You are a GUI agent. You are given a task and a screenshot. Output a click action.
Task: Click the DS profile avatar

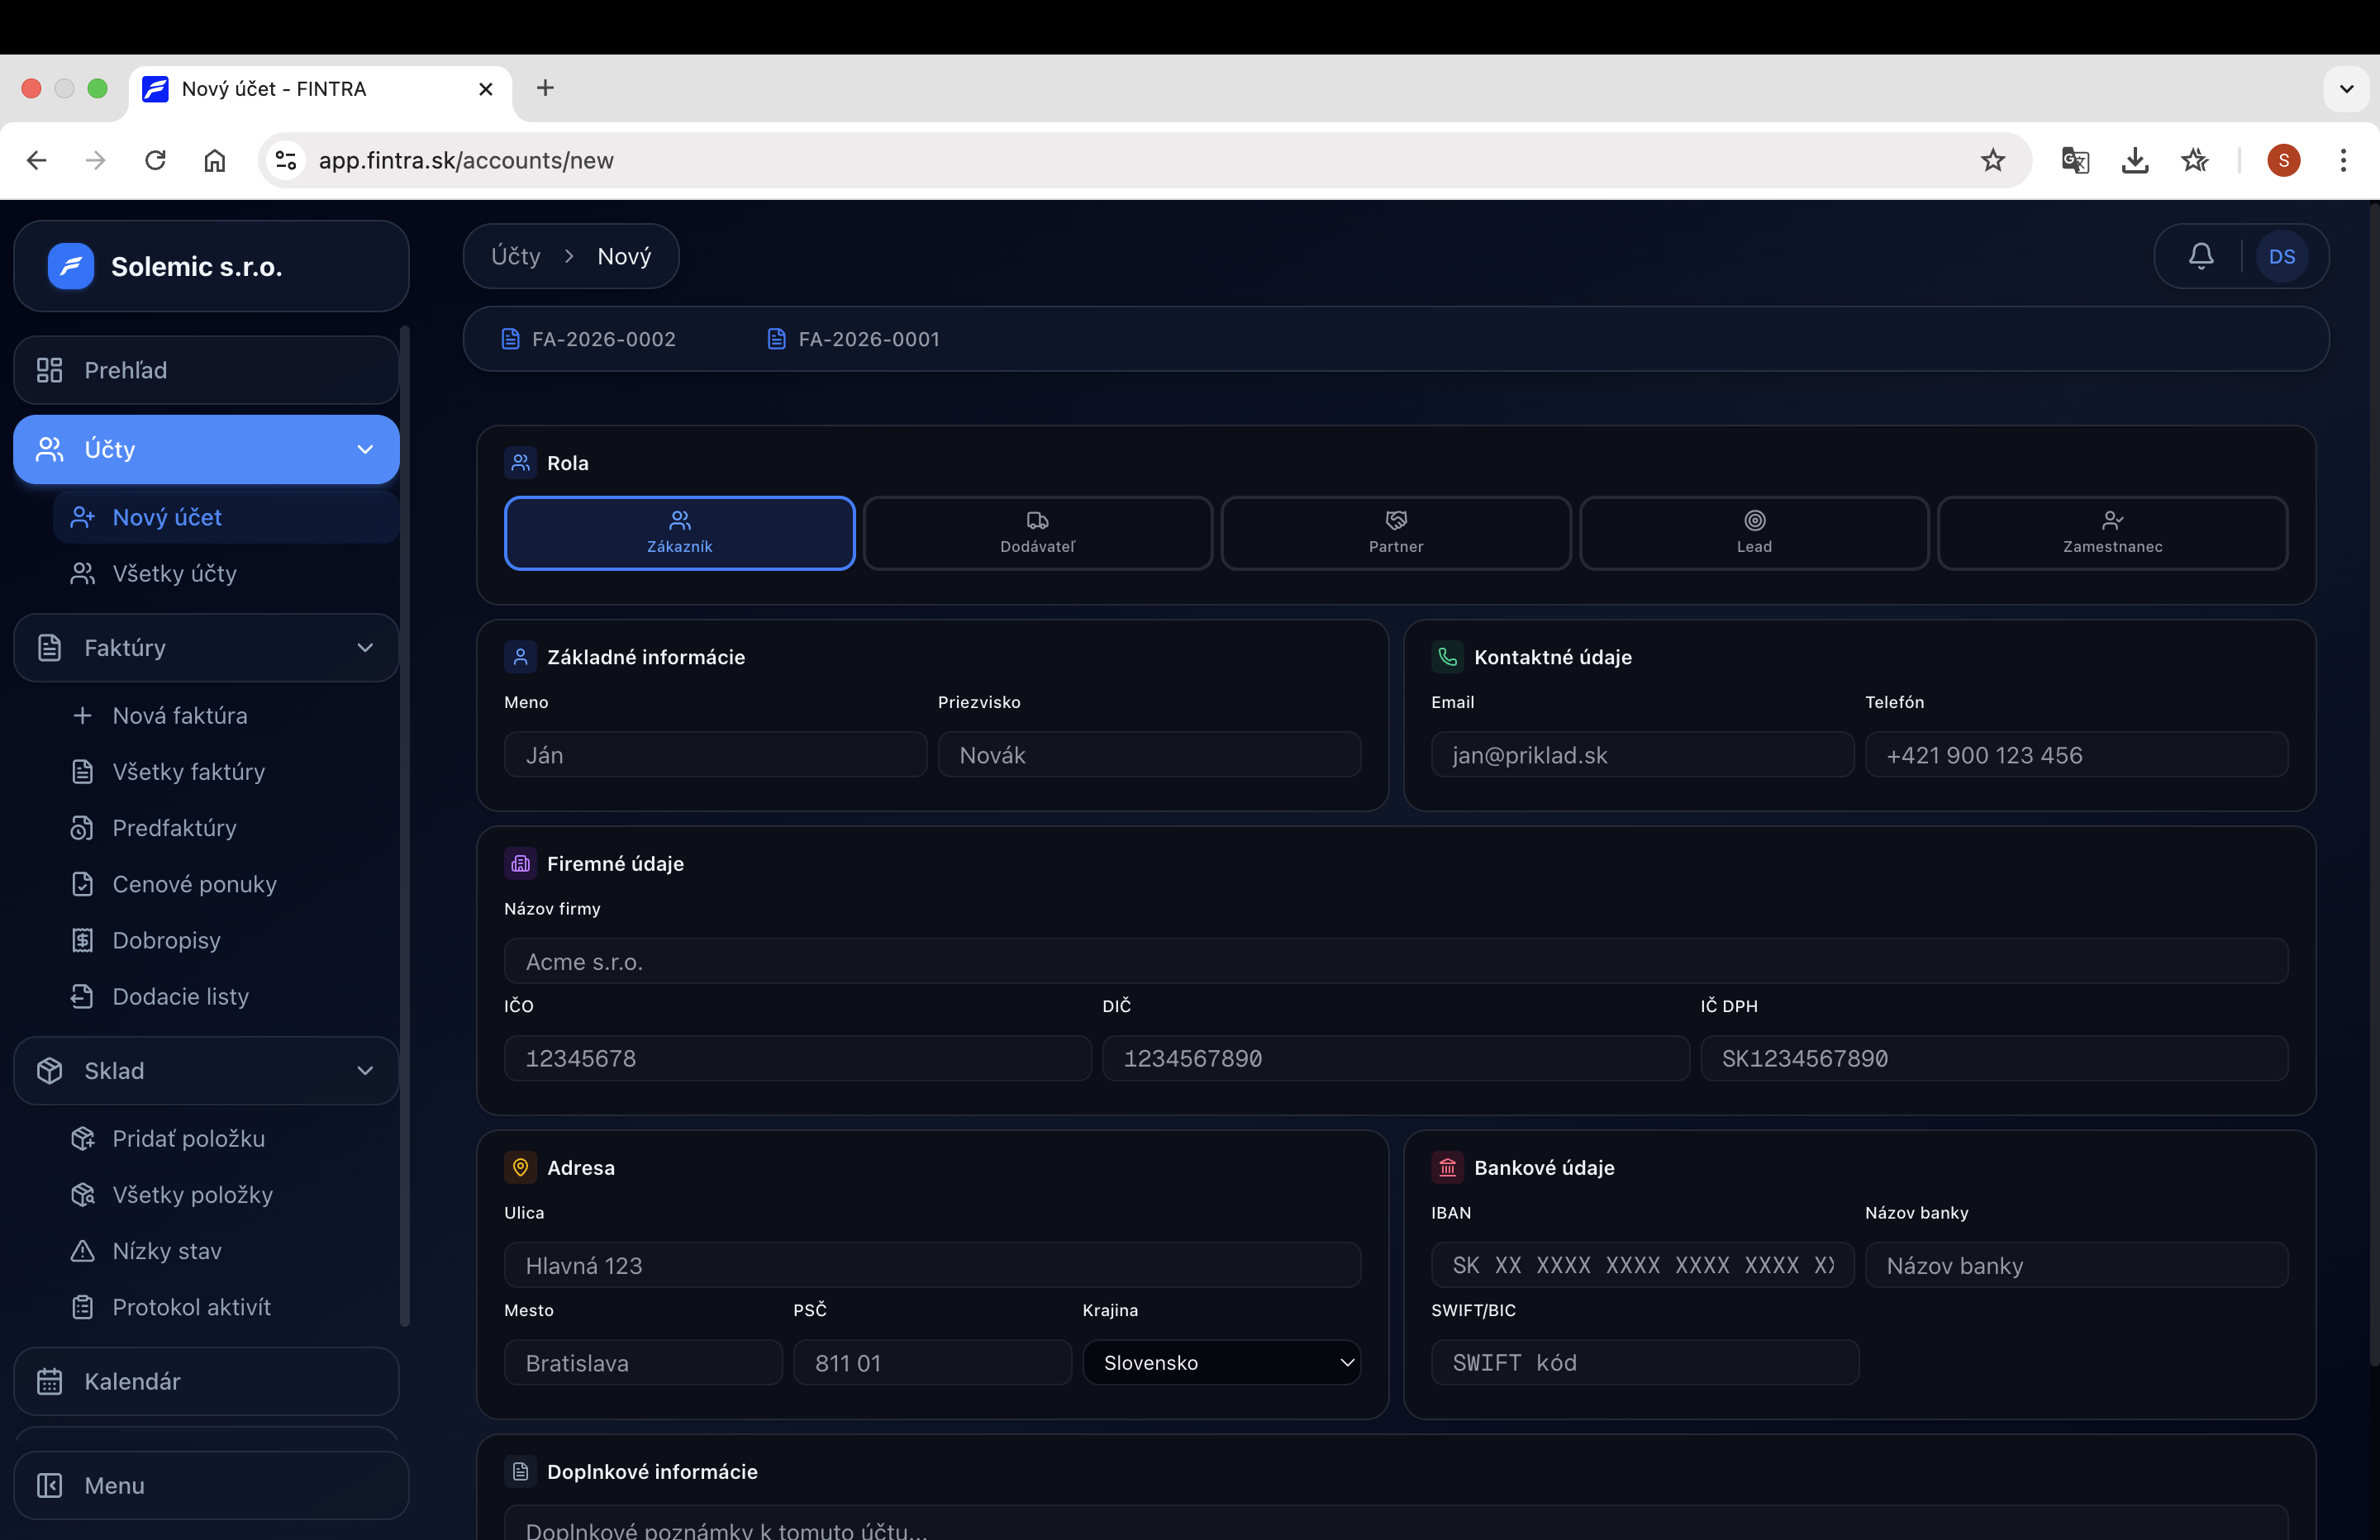tap(2283, 255)
